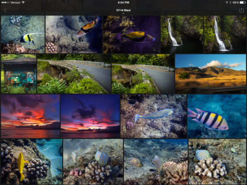This screenshot has height=185, width=247.
Task: Open the blue unicornfish over reef photo
Action: 153,116
